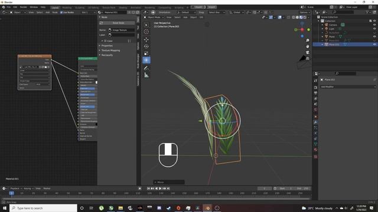Viewport: 378px width, 212px height.
Task: Select the Annotate tool
Action: click(x=146, y=68)
